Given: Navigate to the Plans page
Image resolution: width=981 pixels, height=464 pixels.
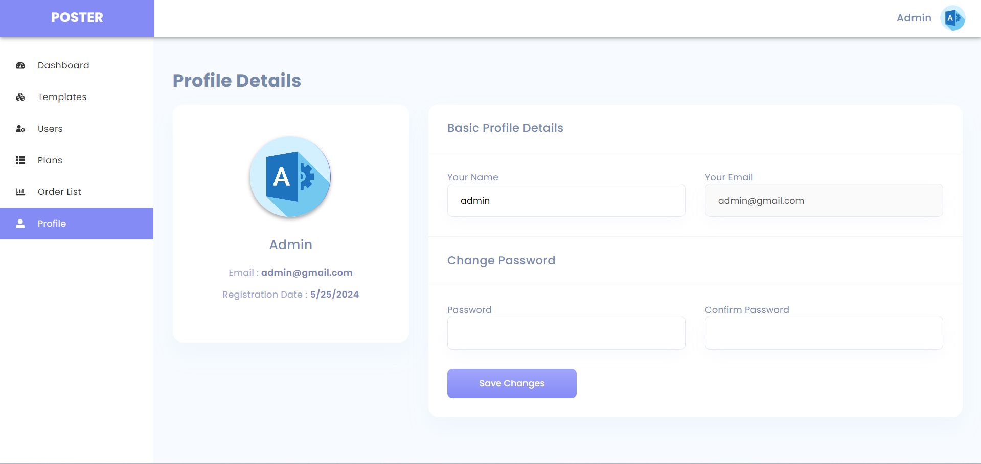Looking at the screenshot, I should coord(50,160).
